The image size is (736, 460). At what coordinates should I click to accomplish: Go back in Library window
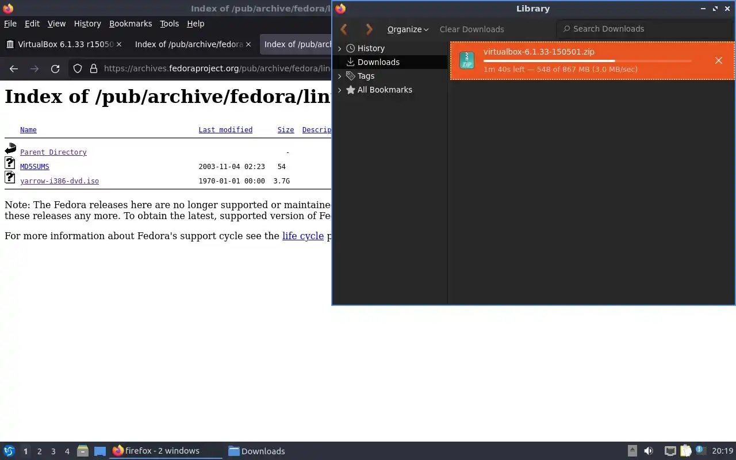pos(344,29)
